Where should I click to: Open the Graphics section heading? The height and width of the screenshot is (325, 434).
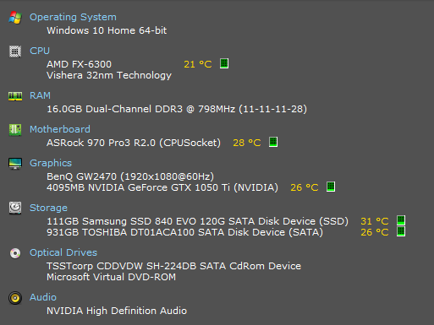pos(51,164)
